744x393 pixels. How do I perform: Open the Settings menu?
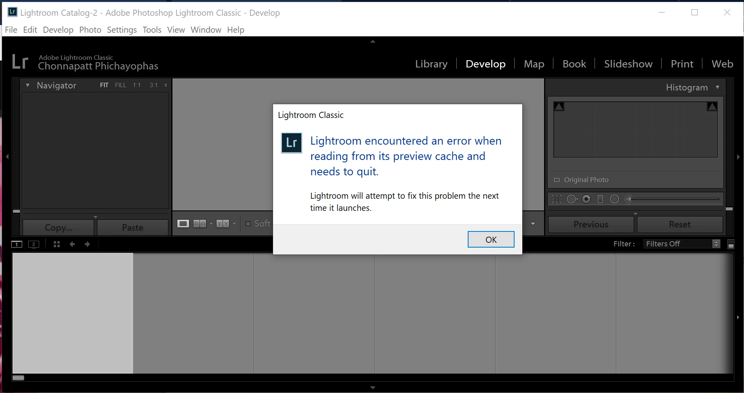pos(122,30)
